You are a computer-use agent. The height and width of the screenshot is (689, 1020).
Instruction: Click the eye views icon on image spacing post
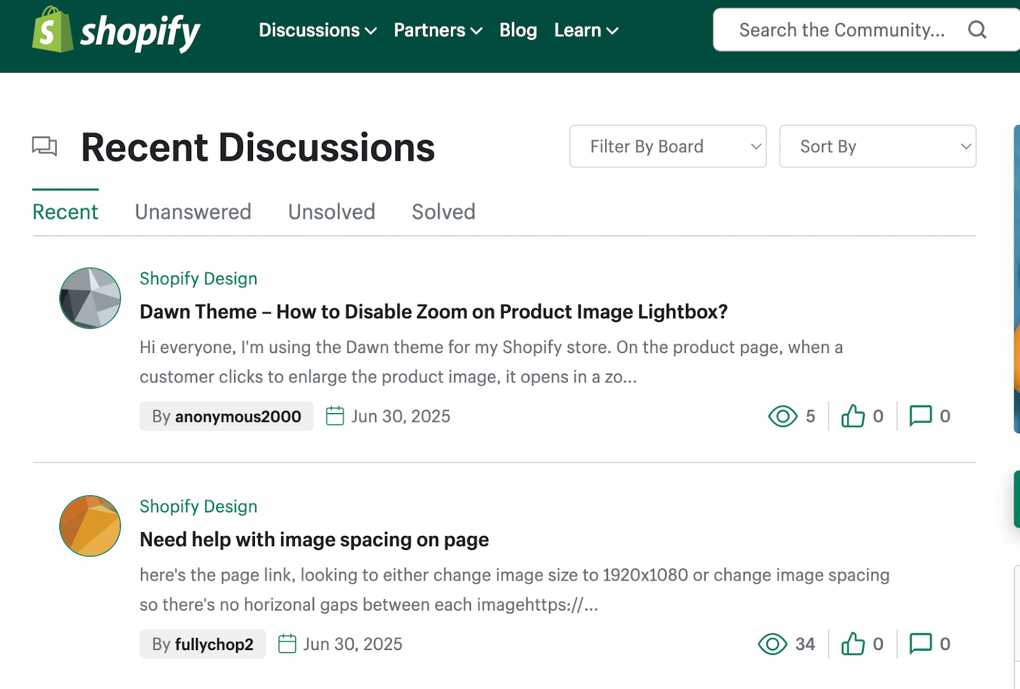[773, 644]
